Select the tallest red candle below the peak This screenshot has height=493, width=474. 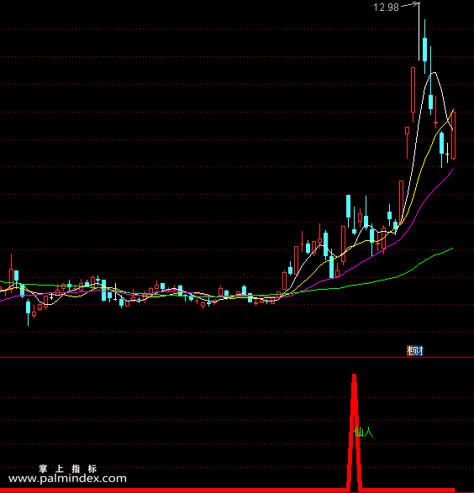point(413,94)
